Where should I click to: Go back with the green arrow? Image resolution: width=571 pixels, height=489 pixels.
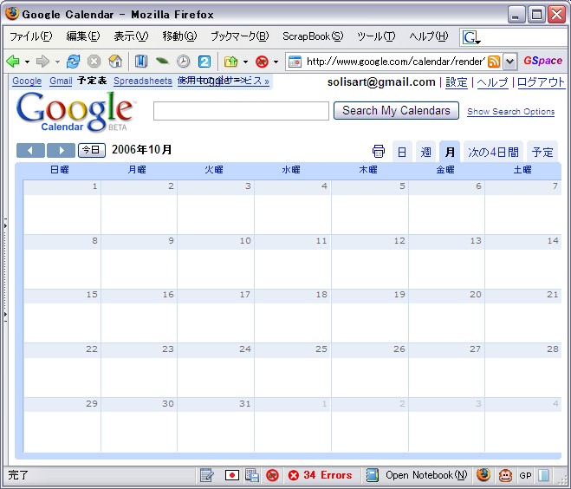[13, 62]
